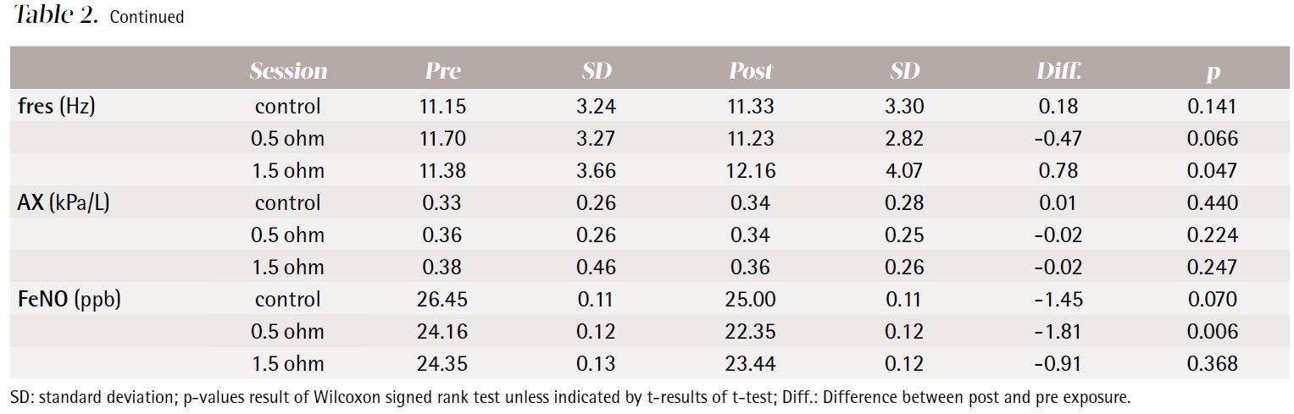The image size is (1294, 414).
Task: Click the Diff. cell showing 0.78
Action: point(1058,171)
